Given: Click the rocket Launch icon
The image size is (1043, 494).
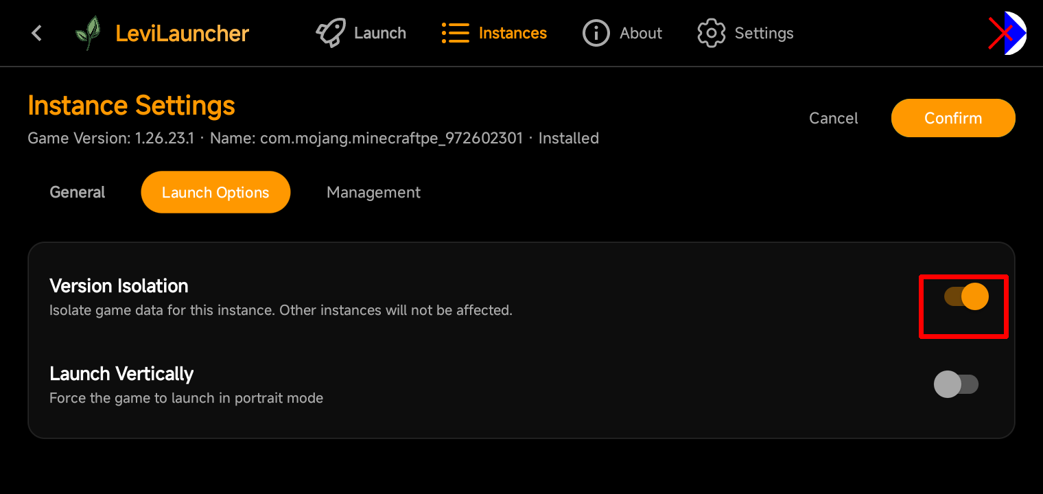Looking at the screenshot, I should pos(331,33).
